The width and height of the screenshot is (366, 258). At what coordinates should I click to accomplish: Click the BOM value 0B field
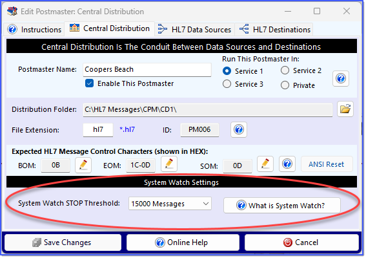[56, 166]
